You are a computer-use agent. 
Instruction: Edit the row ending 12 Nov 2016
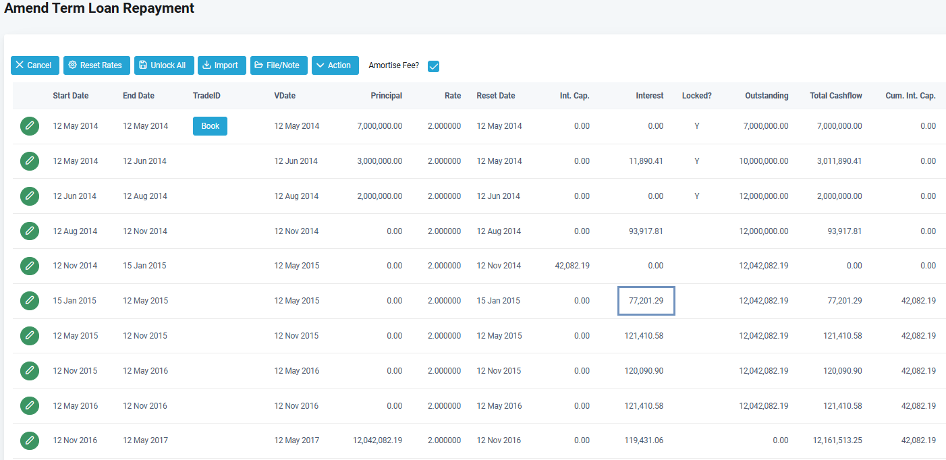[29, 406]
